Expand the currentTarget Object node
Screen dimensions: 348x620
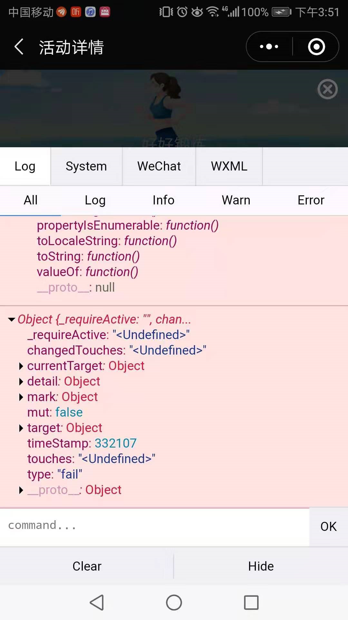pos(21,366)
